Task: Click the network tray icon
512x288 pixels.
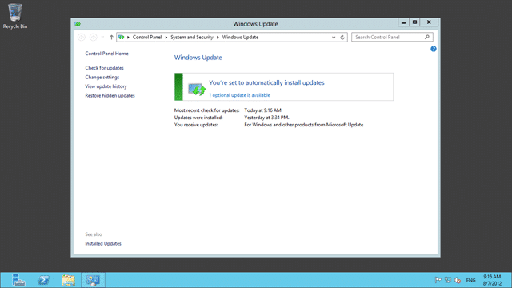Action: 448,280
